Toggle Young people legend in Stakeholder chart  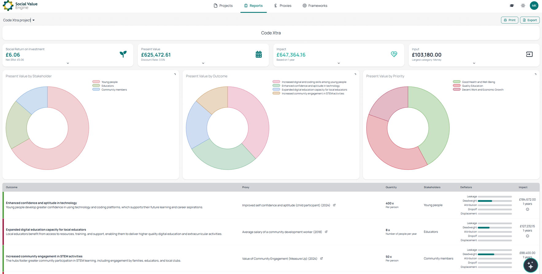pyautogui.click(x=105, y=82)
